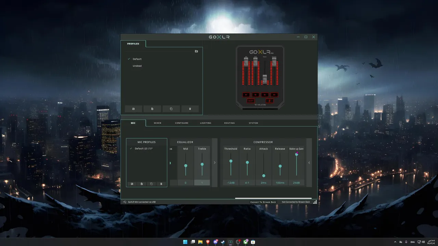Select the Default profile

pos(137,59)
